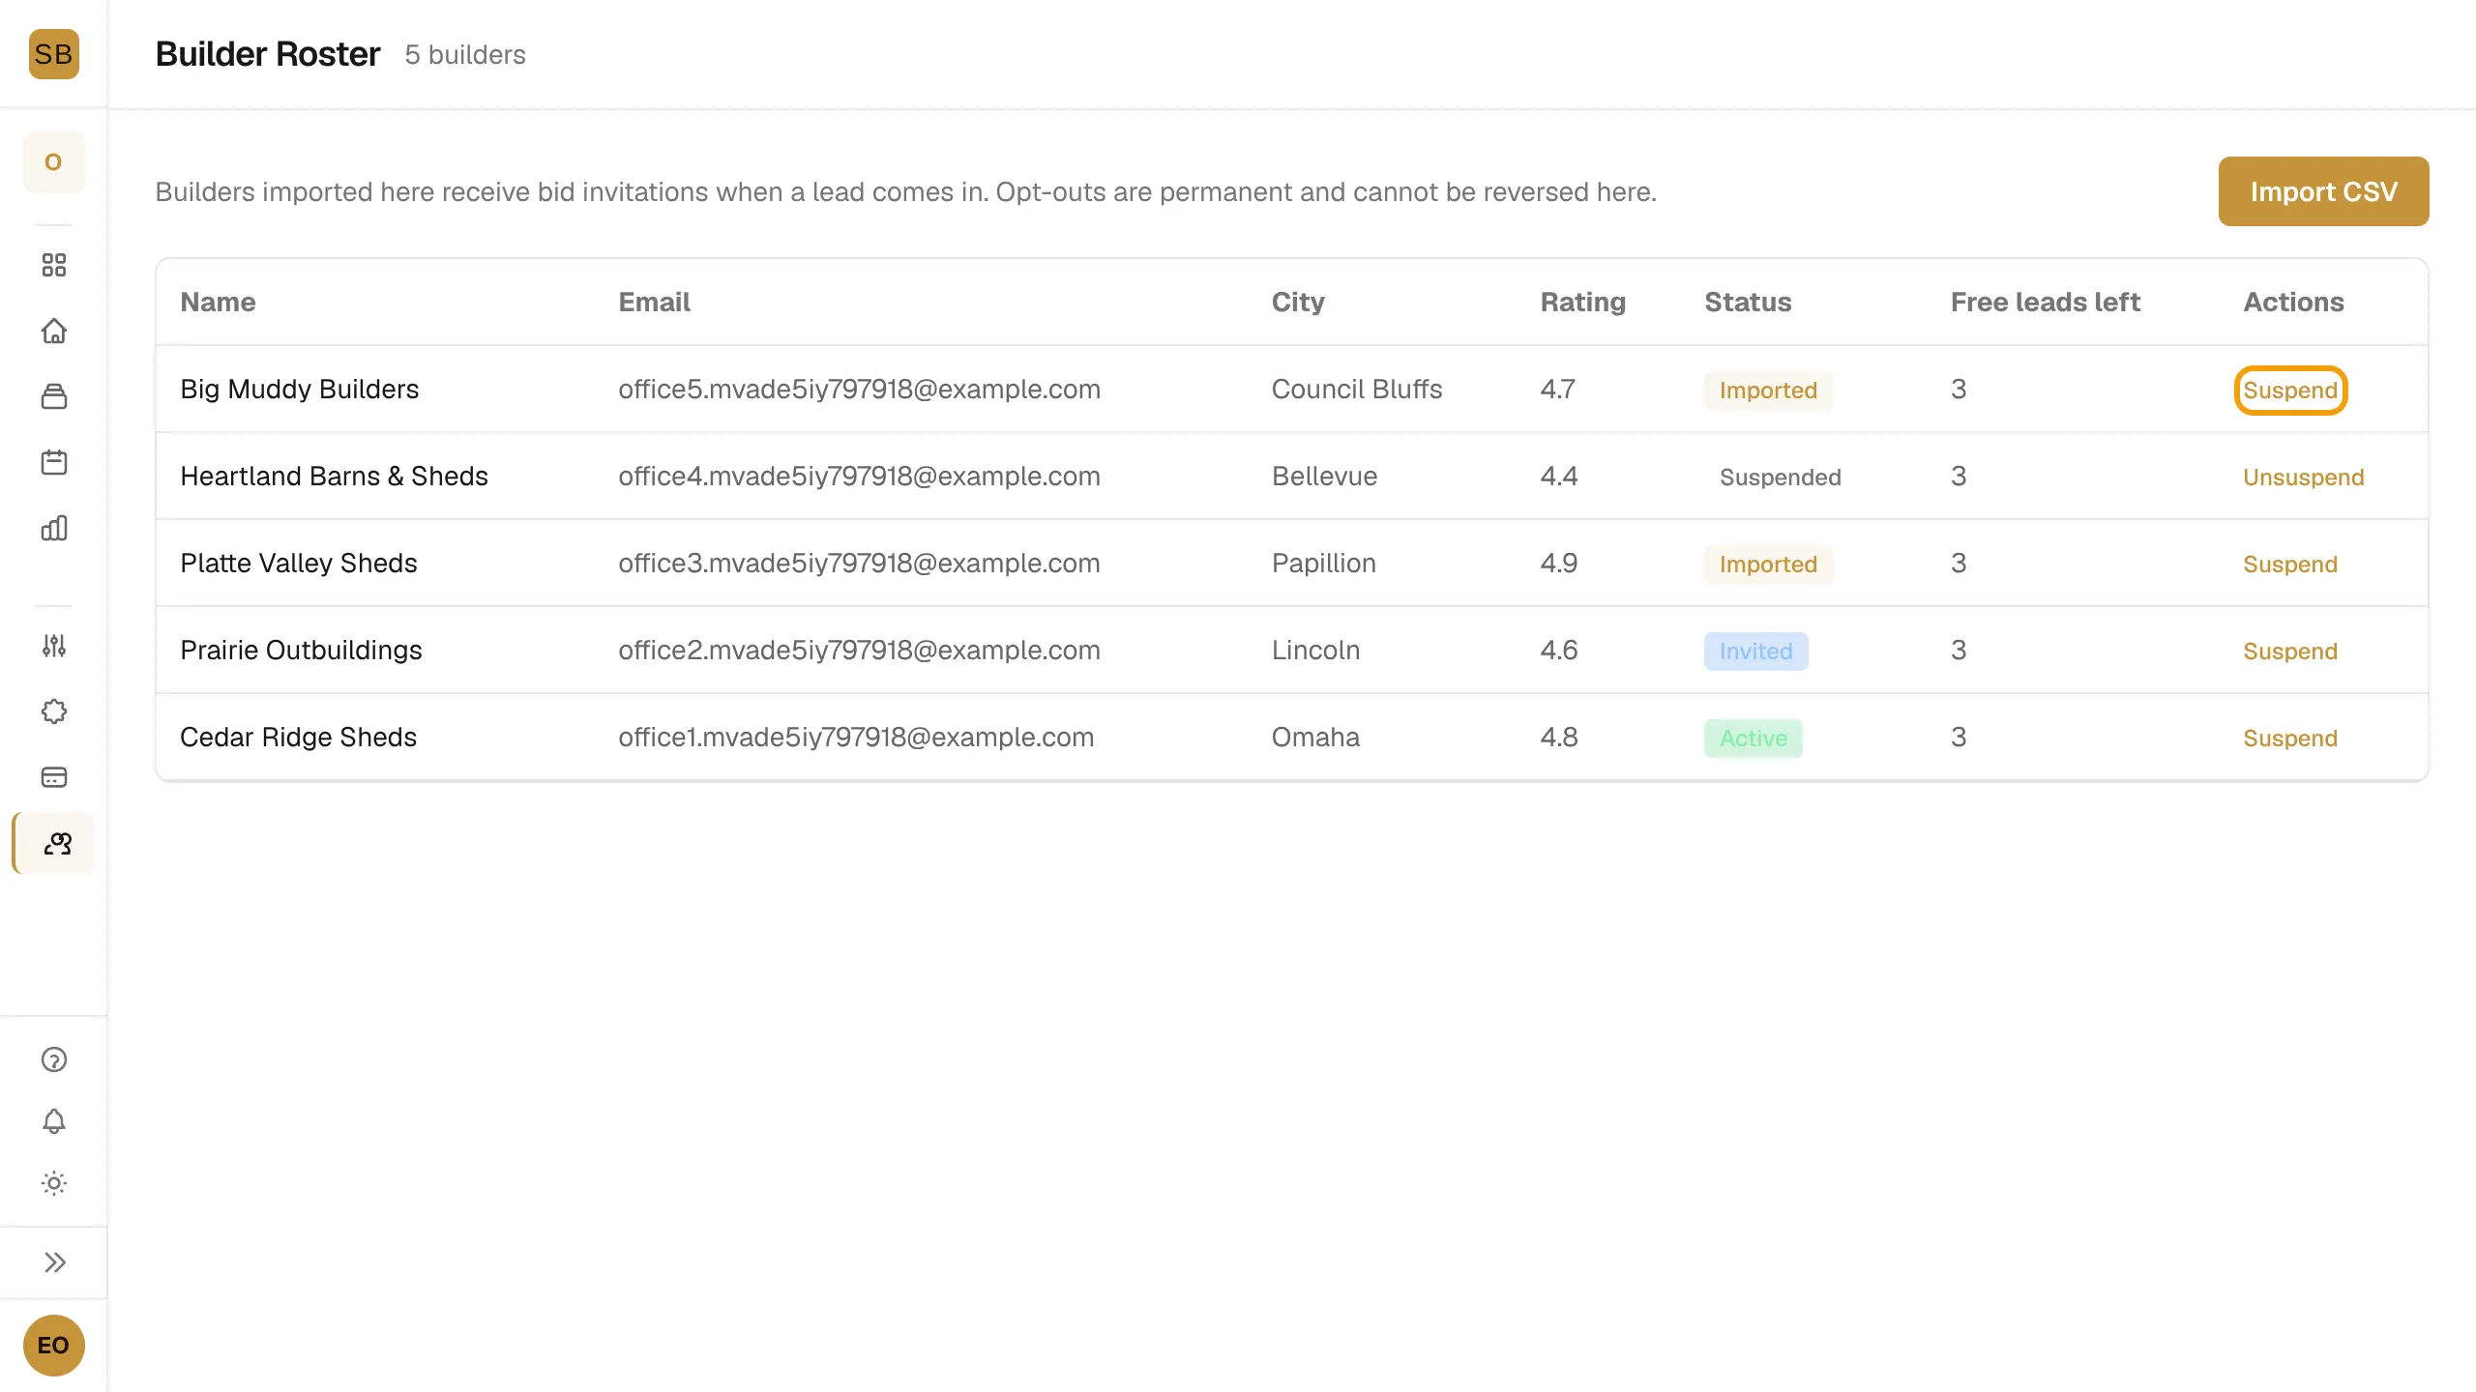Suspend Prairie Outbuildings
This screenshot has height=1392, width=2476.
click(x=2289, y=652)
